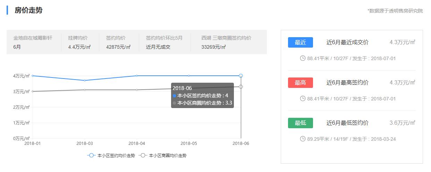Click the 签约均价环比5月 label
The image size is (431, 172).
click(164, 38)
